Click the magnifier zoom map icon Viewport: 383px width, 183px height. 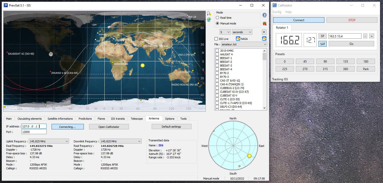pyautogui.click(x=209, y=13)
